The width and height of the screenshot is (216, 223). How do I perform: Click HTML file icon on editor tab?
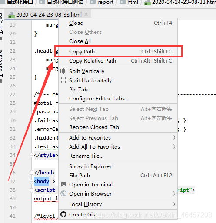coord(11,15)
